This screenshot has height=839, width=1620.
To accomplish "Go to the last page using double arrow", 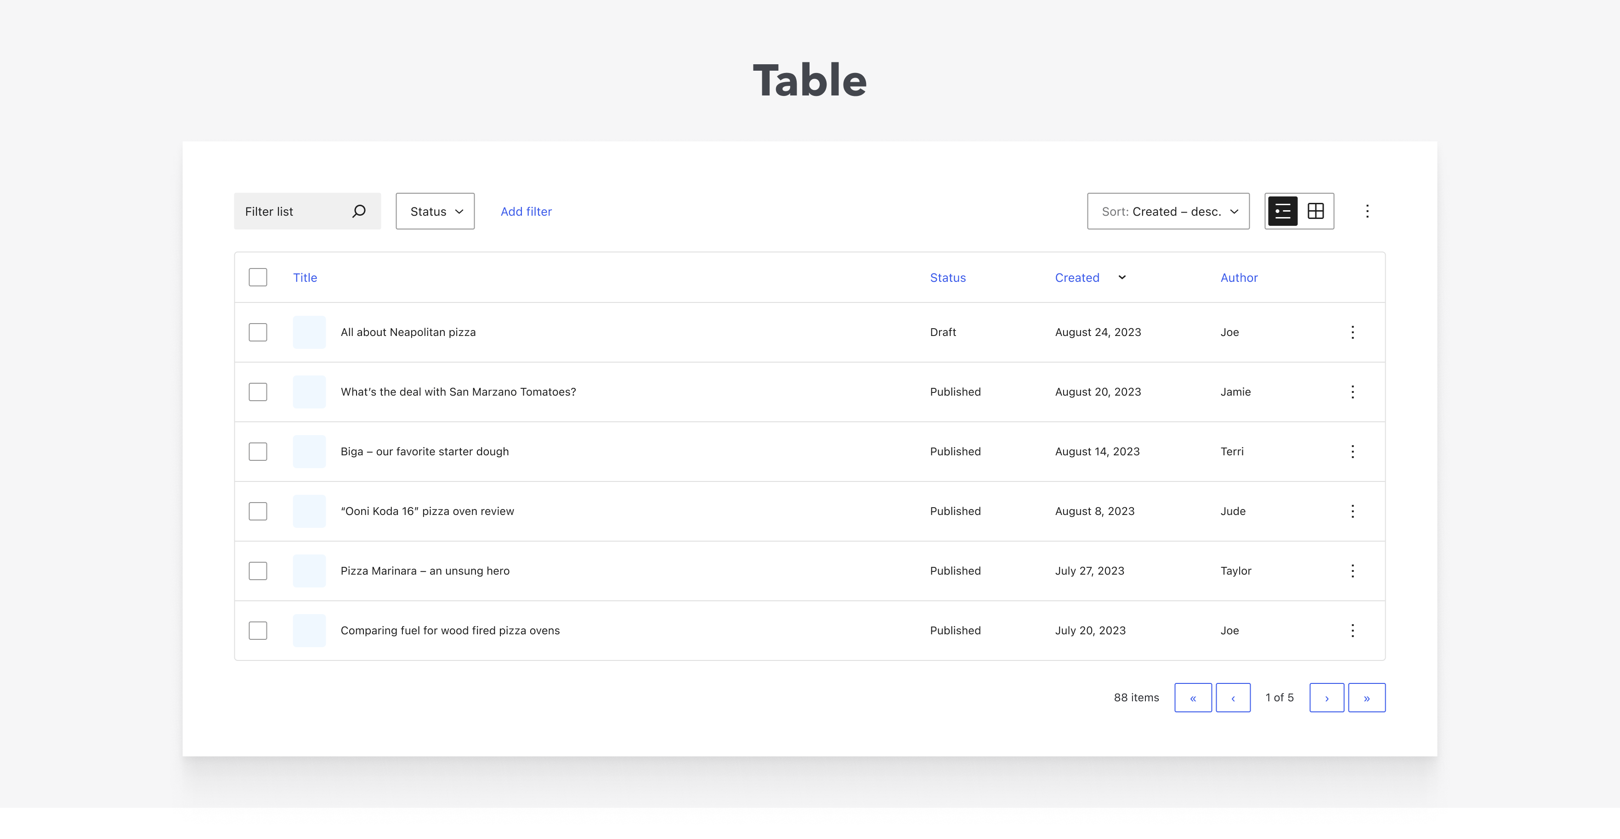I will coord(1366,698).
